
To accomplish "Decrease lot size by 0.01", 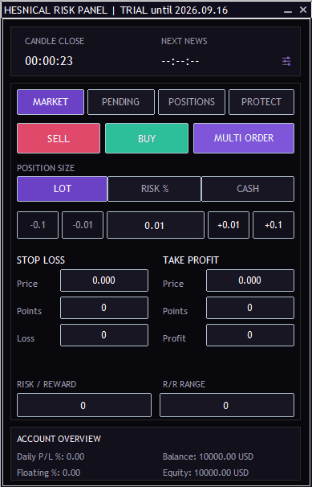I will tap(83, 225).
